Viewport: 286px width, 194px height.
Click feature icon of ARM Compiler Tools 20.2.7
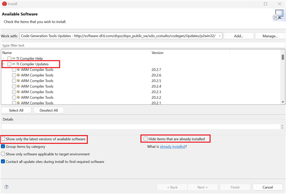[18, 70]
